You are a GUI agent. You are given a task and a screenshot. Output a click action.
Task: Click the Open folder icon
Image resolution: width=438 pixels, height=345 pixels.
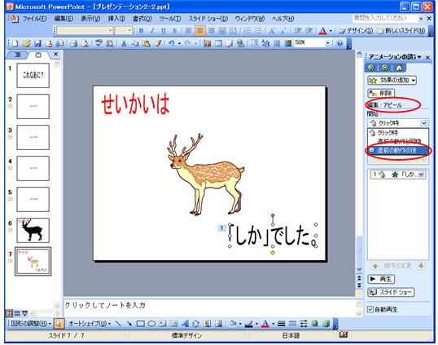click(x=26, y=43)
